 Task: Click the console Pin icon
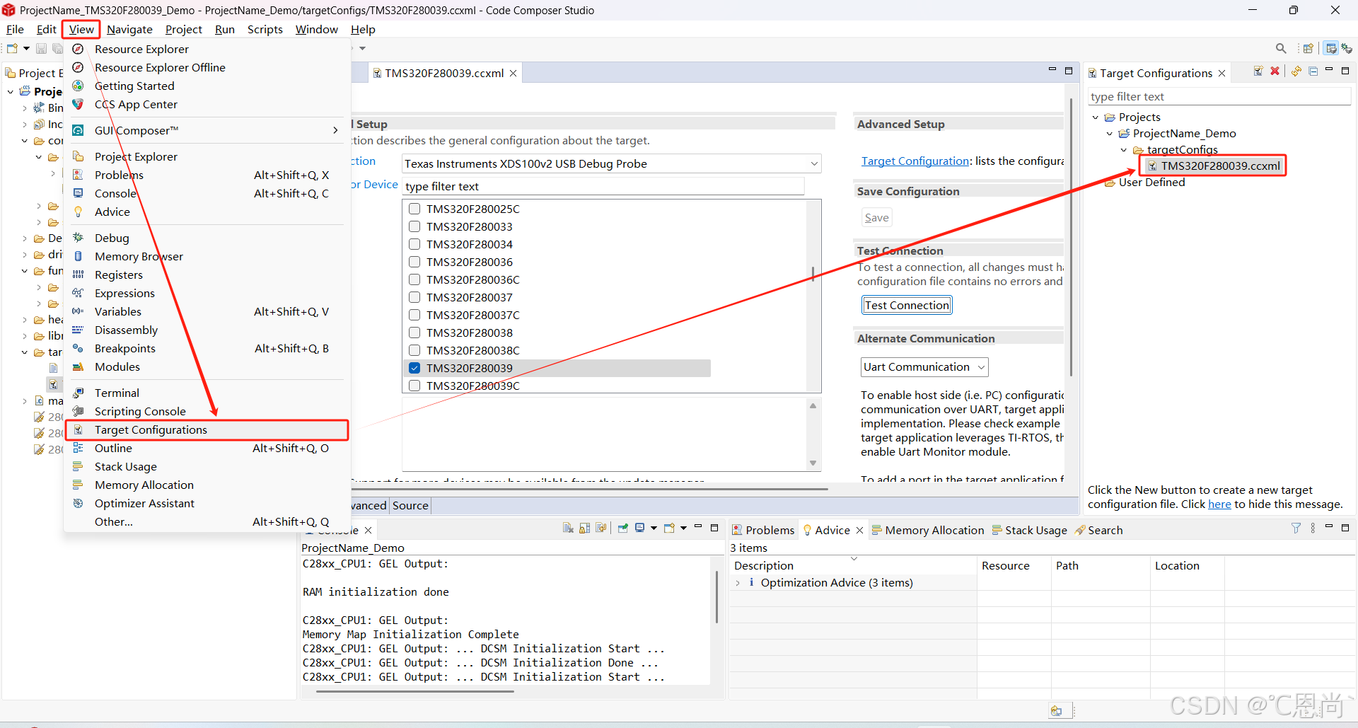(623, 528)
